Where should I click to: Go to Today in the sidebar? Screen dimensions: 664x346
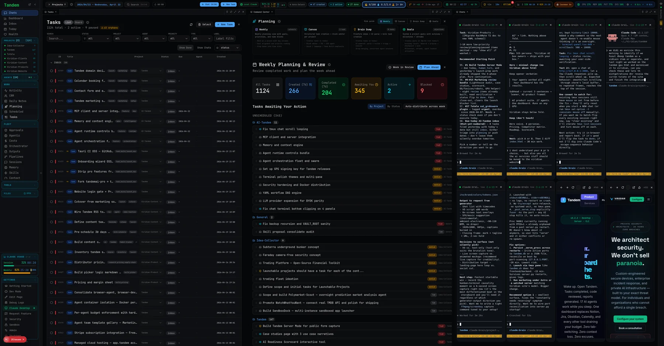pyautogui.click(x=20, y=29)
